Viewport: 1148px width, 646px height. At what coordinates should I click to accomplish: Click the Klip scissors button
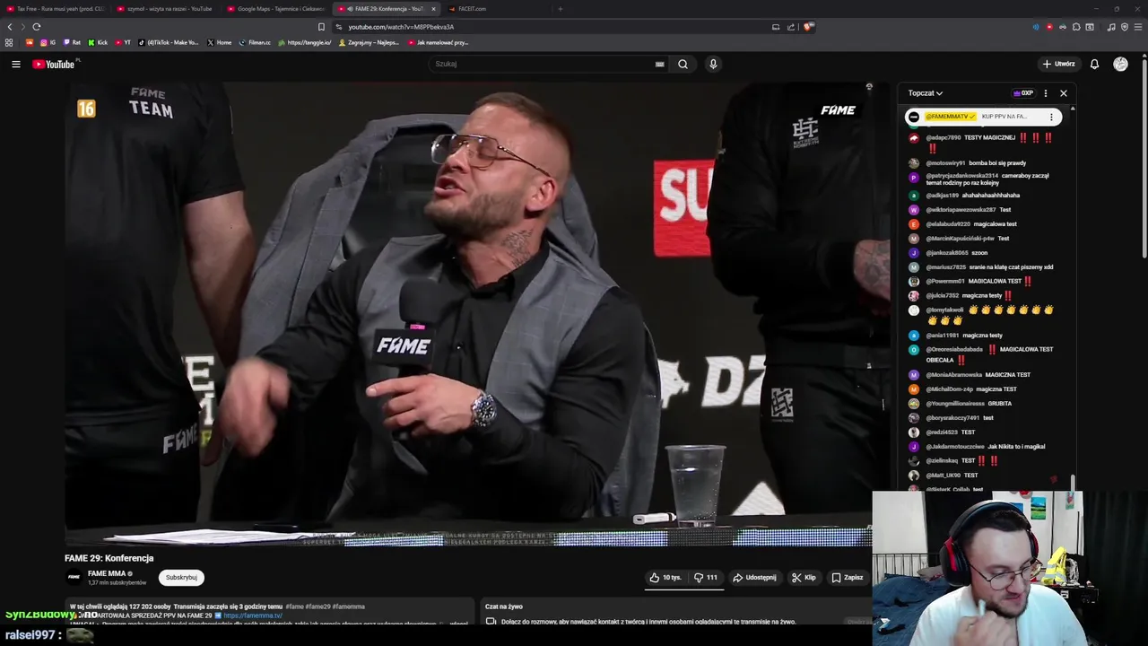tap(804, 578)
